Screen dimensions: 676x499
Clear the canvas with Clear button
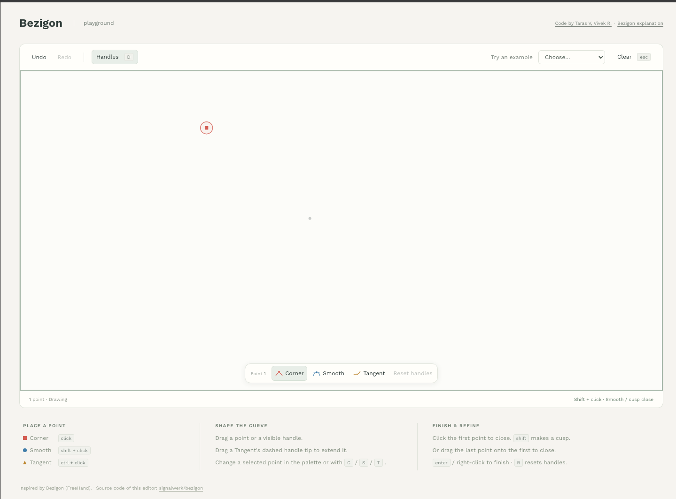tap(624, 57)
